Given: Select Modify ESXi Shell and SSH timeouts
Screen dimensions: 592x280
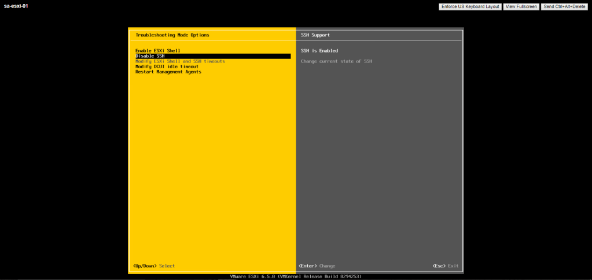Looking at the screenshot, I should [x=180, y=61].
